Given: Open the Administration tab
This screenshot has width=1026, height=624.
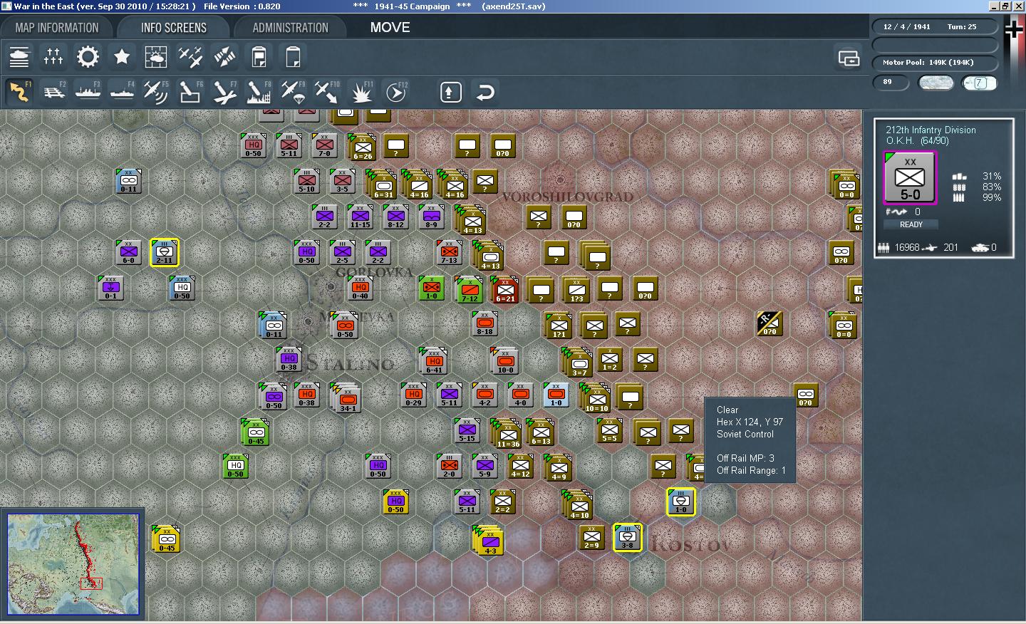Looking at the screenshot, I should pyautogui.click(x=290, y=28).
